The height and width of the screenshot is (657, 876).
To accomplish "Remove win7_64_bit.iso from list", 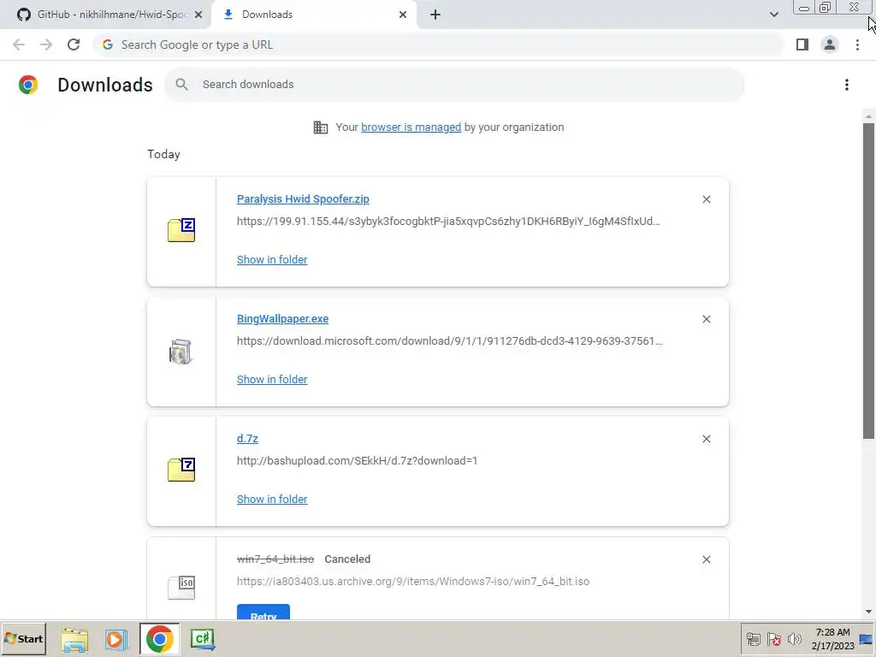I will tap(706, 559).
